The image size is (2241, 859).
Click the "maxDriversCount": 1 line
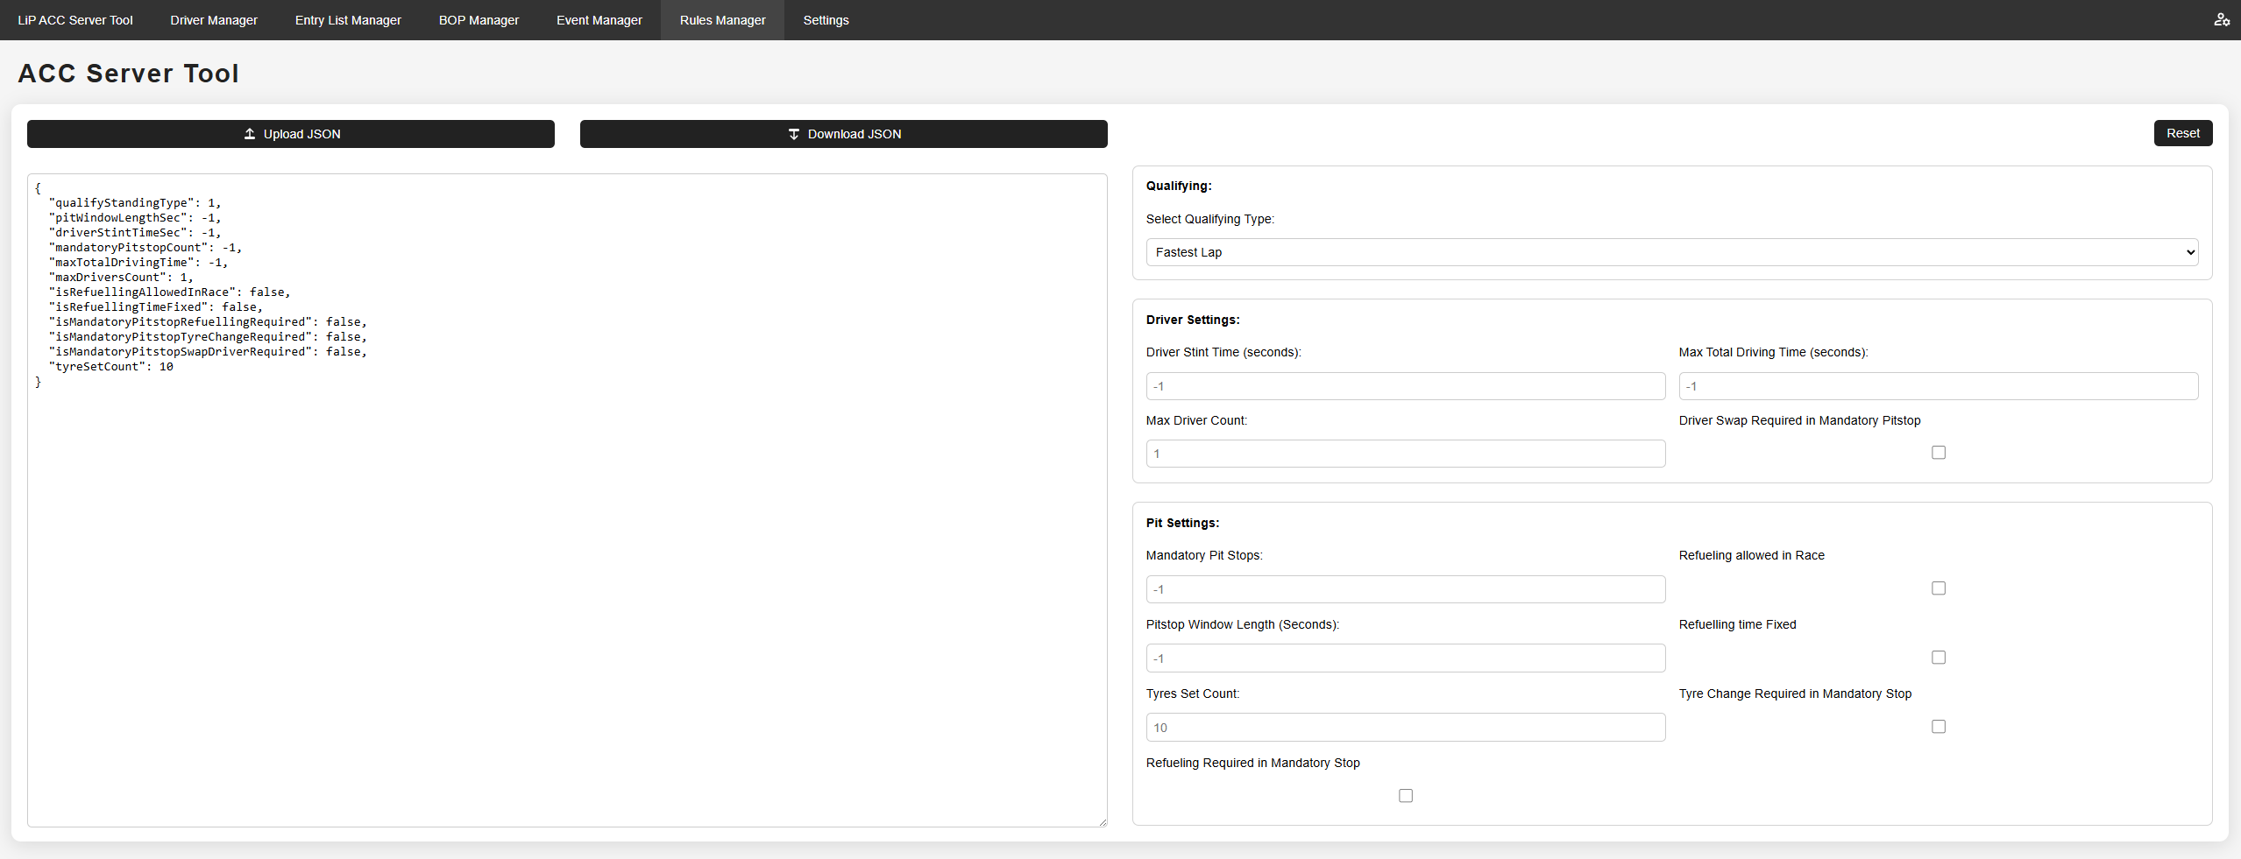[x=121, y=278]
